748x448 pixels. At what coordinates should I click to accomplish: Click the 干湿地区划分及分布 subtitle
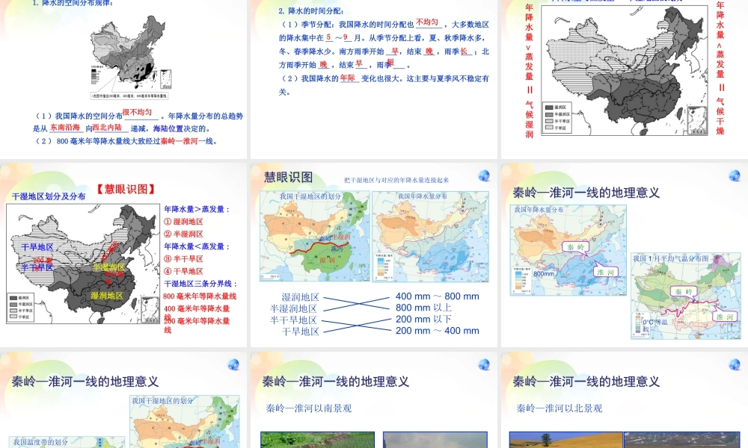(x=49, y=196)
